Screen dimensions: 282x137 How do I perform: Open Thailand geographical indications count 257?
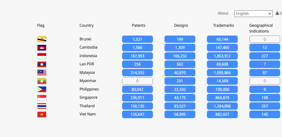[x=265, y=106]
